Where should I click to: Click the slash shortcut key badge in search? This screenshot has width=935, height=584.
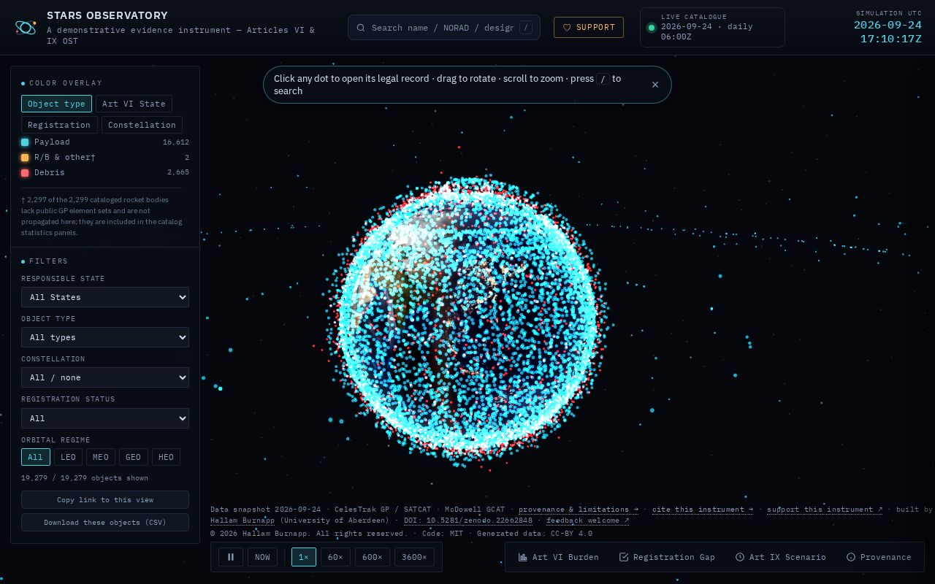(x=526, y=28)
